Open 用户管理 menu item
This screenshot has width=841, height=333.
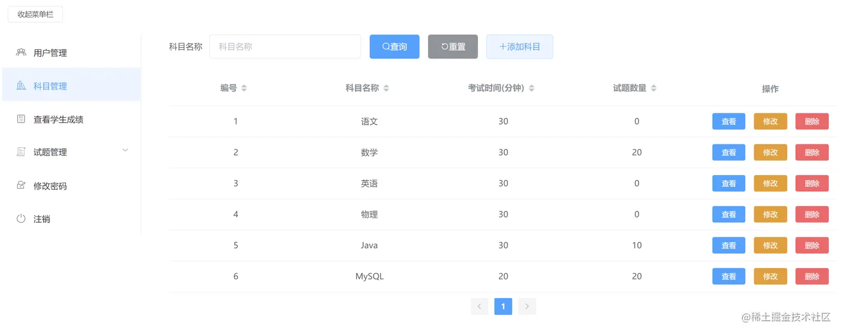(72, 53)
